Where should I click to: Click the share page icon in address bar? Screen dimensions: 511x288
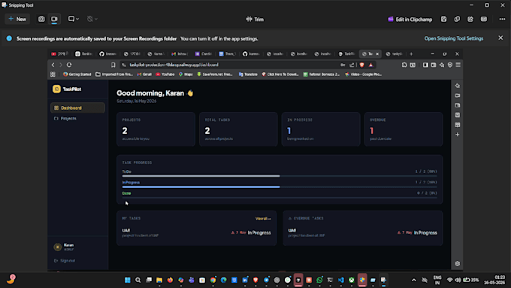pos(352,65)
